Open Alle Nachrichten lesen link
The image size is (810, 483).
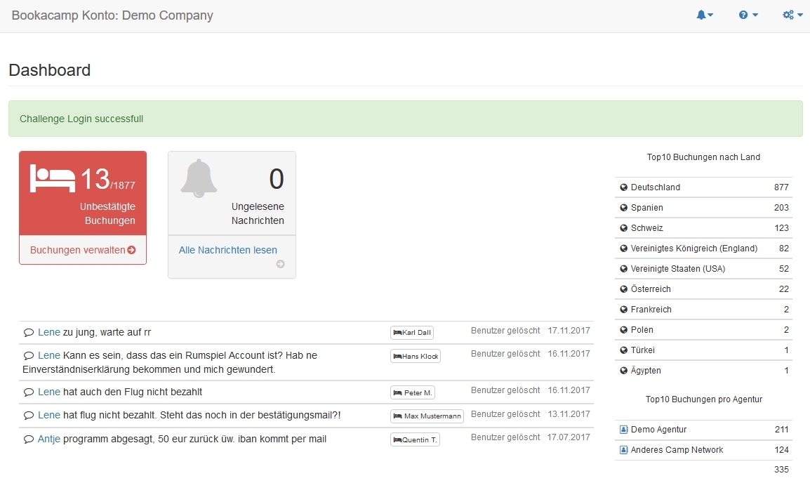(x=227, y=250)
